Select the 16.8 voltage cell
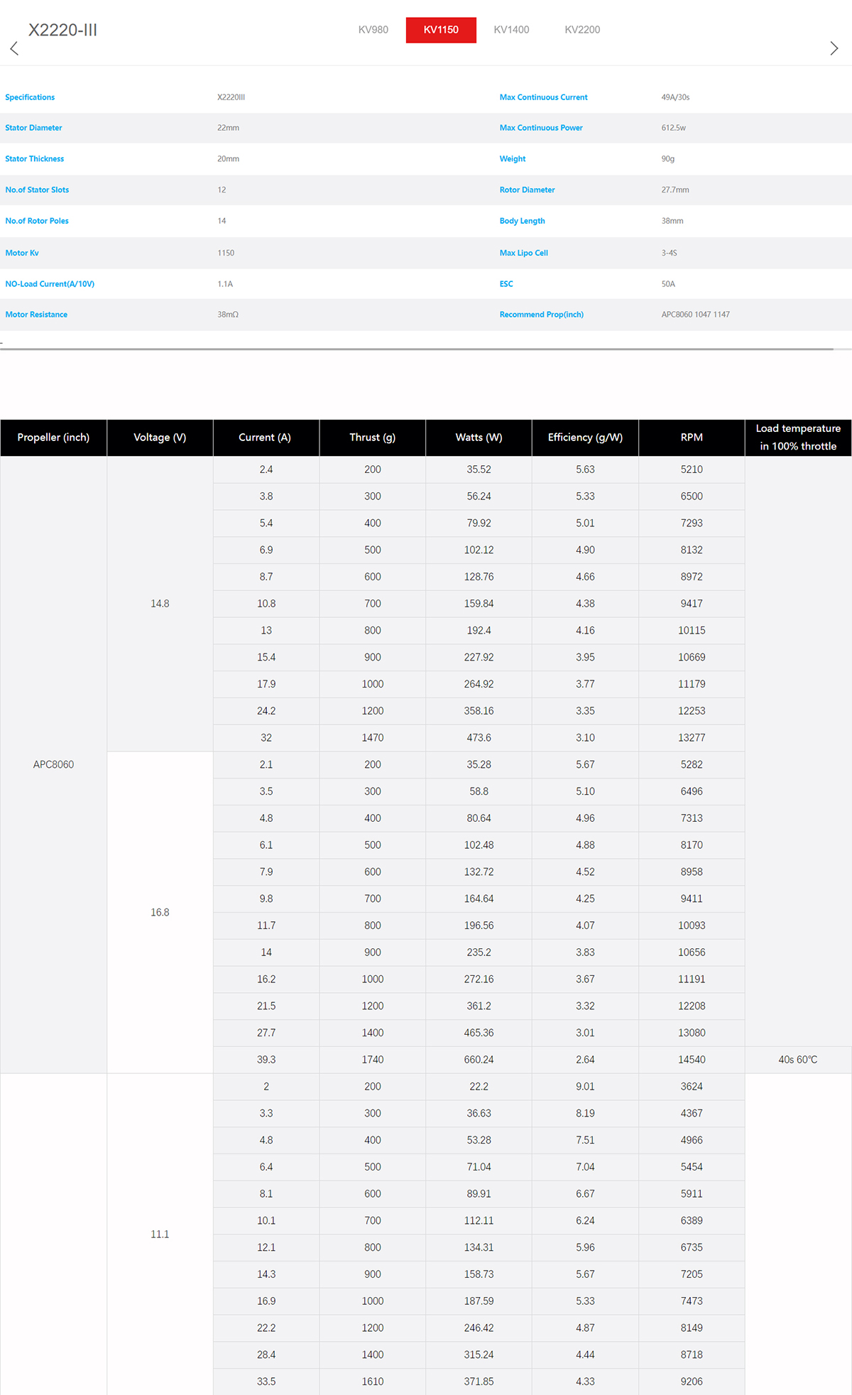 tap(160, 912)
